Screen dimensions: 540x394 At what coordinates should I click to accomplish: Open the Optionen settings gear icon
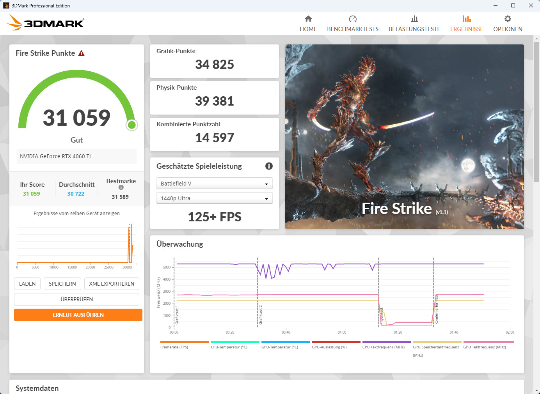[x=508, y=18]
